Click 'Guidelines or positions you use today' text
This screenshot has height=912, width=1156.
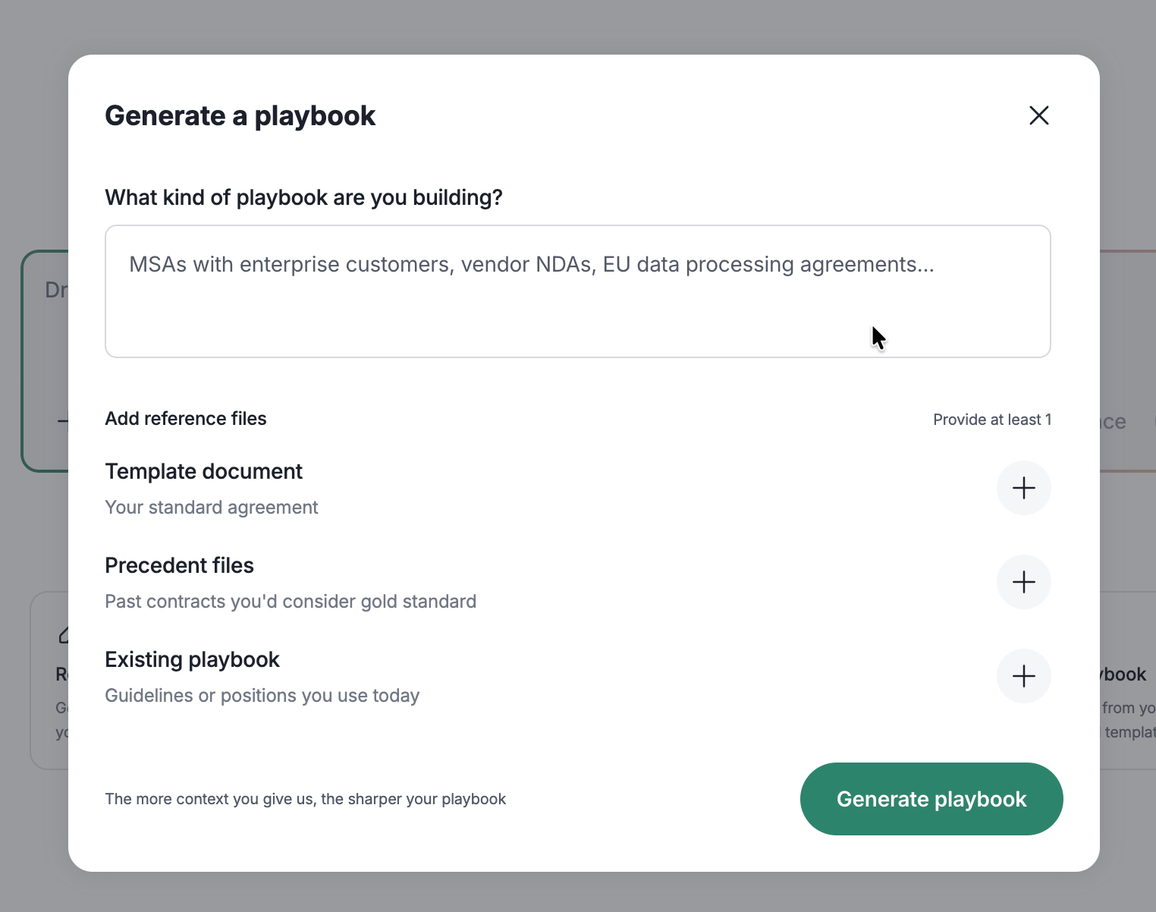point(262,696)
